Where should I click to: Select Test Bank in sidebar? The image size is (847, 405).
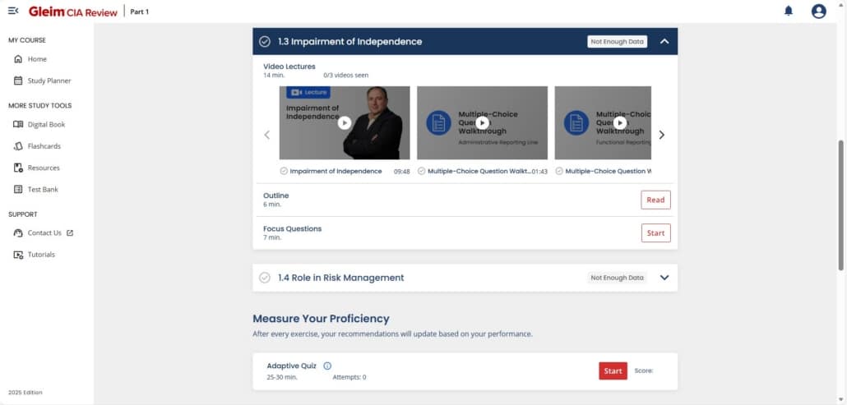tap(43, 189)
